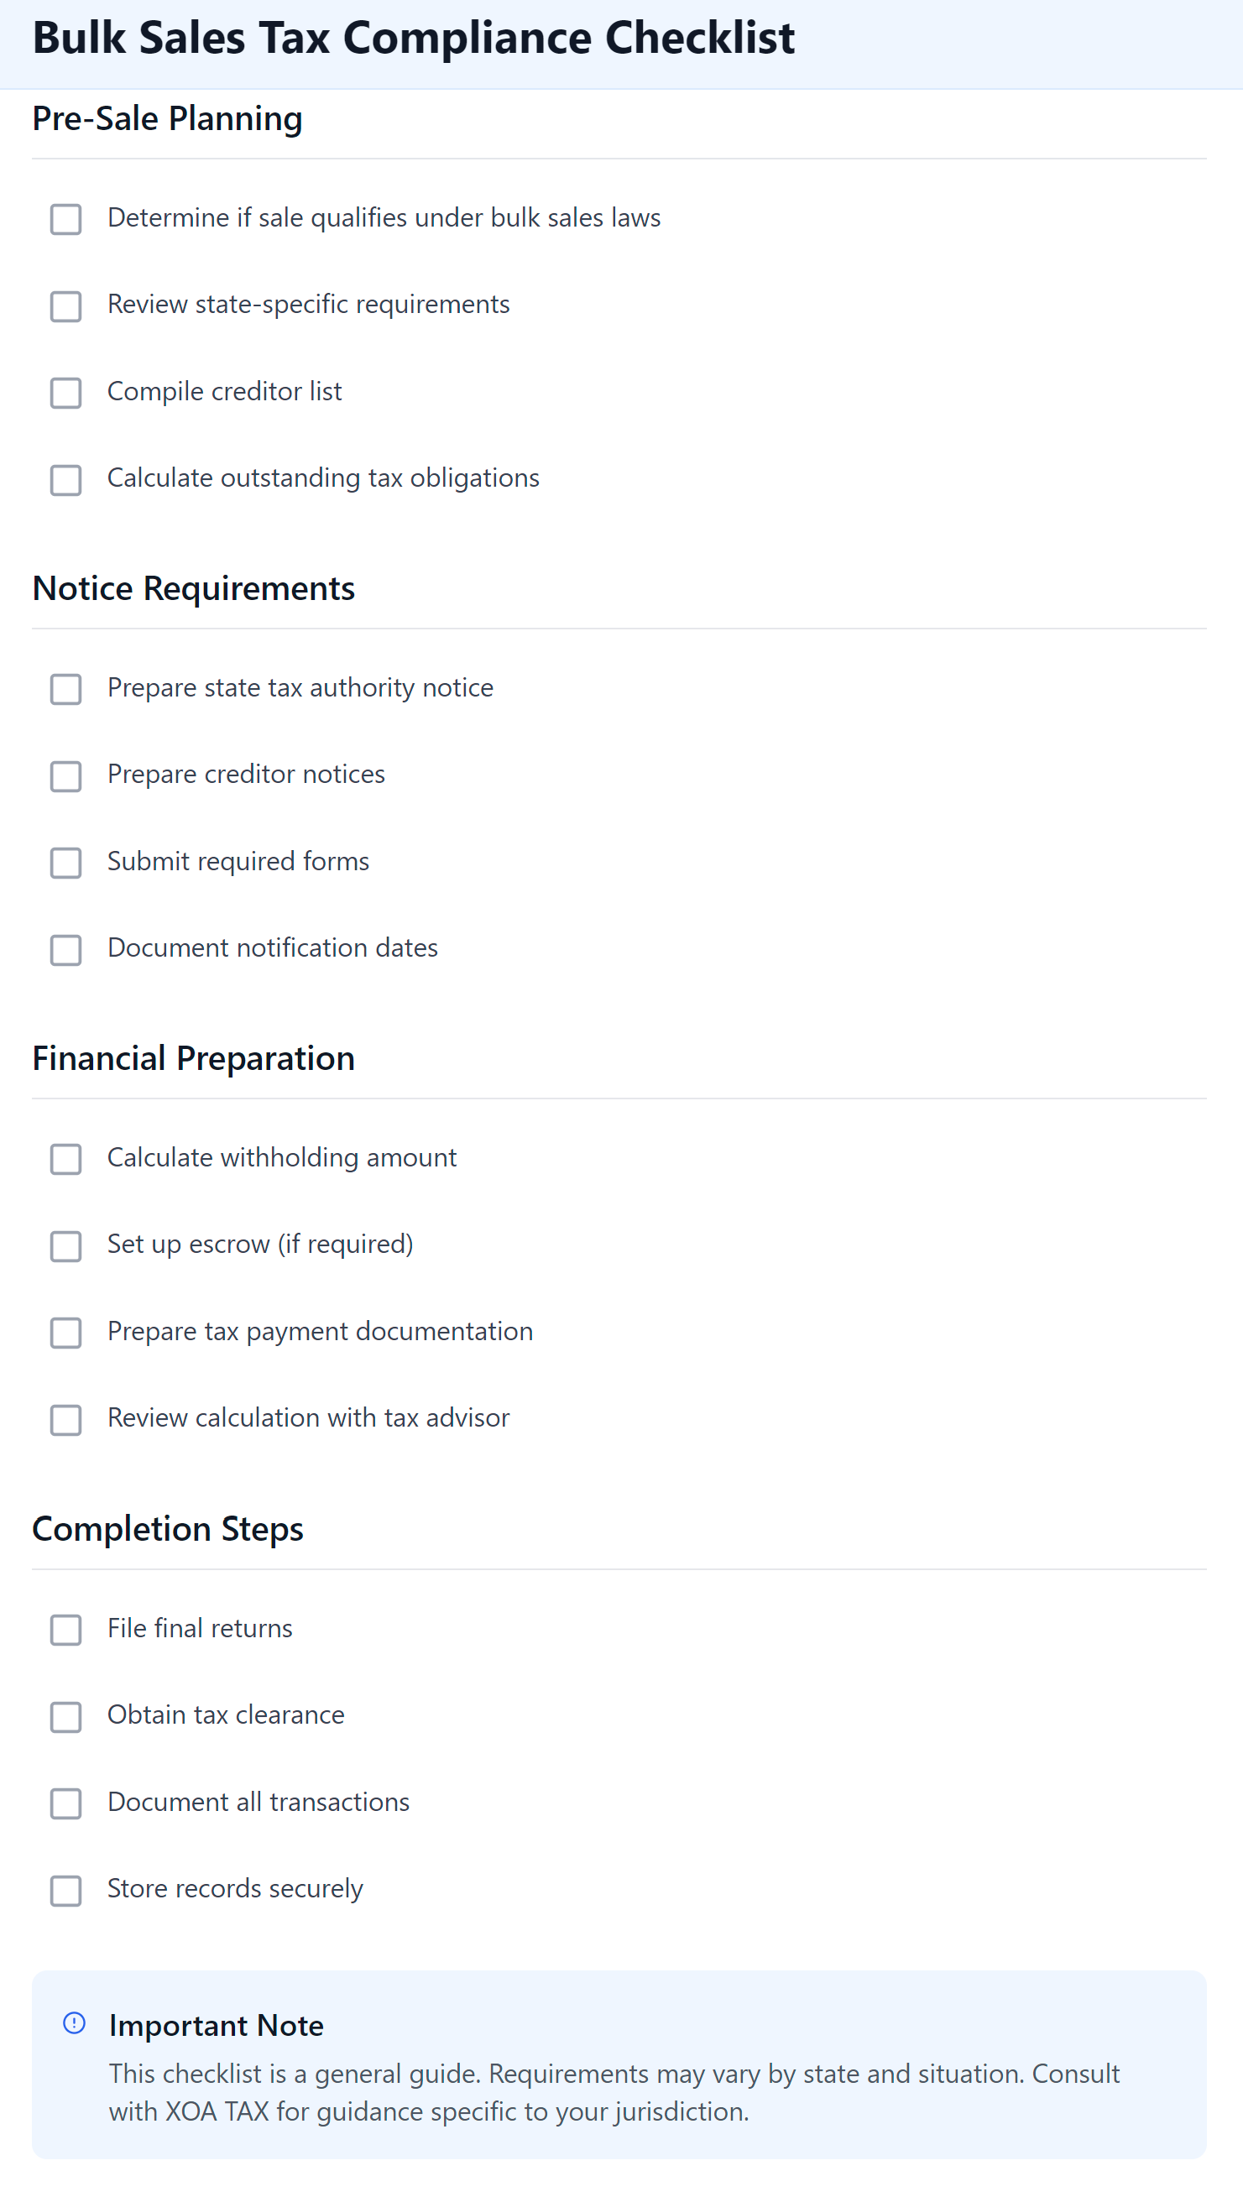
Task: Check 'Review calculation with tax advisor'
Action: tap(65, 1420)
